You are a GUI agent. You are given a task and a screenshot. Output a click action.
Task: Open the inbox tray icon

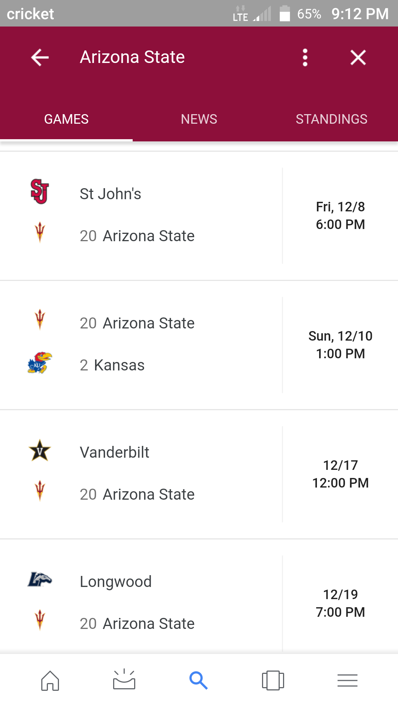point(124,679)
